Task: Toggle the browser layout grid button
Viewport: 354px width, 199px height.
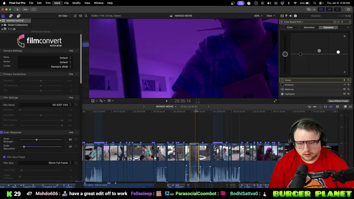Action: coord(321,9)
